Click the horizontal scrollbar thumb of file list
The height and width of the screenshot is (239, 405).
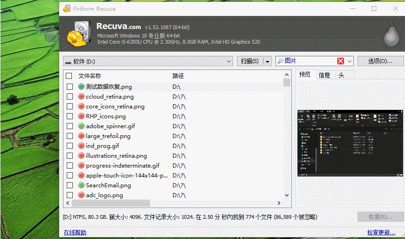click(111, 203)
